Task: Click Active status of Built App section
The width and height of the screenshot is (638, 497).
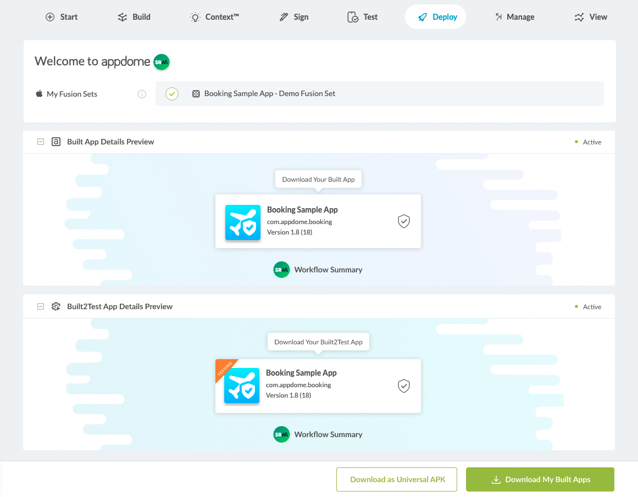Action: tap(588, 142)
